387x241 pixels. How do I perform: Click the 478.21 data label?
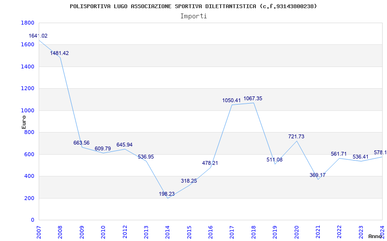click(210, 163)
